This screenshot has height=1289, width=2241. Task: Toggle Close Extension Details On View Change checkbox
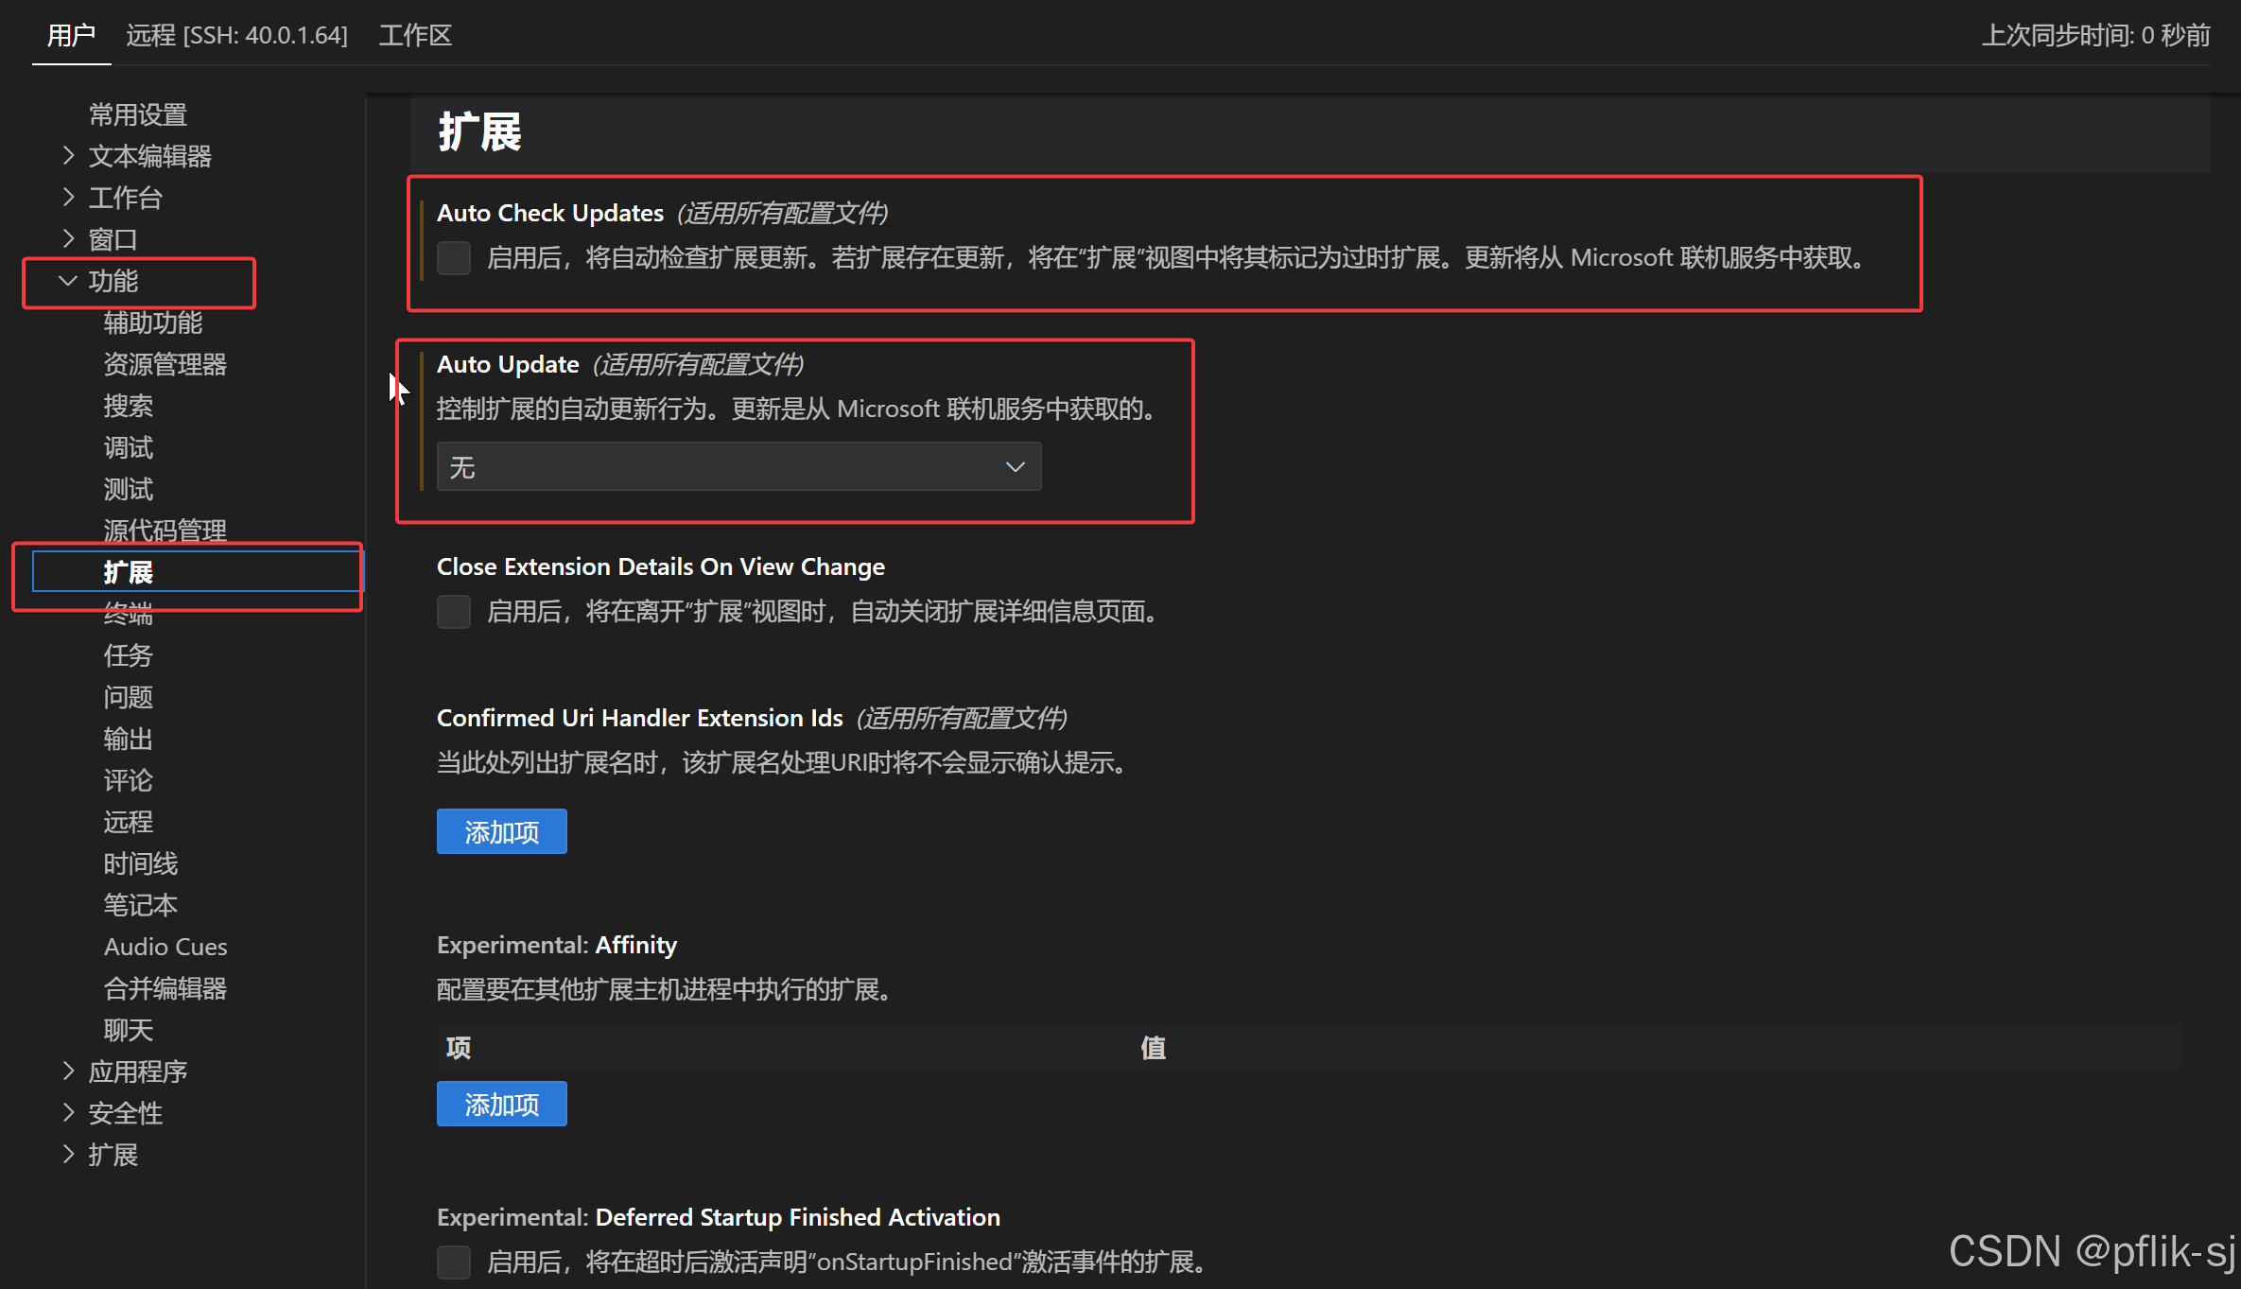[454, 612]
